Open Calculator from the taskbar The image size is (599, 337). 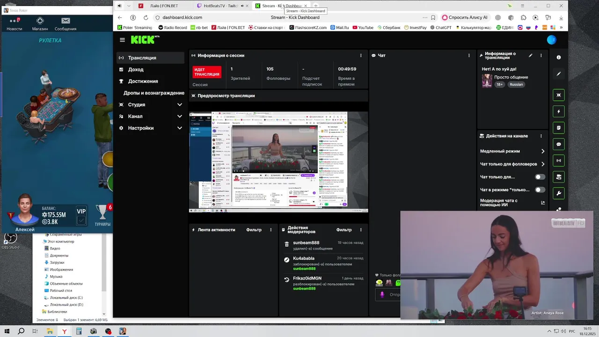(x=79, y=331)
